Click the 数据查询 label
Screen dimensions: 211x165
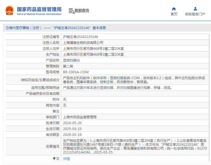point(82,11)
